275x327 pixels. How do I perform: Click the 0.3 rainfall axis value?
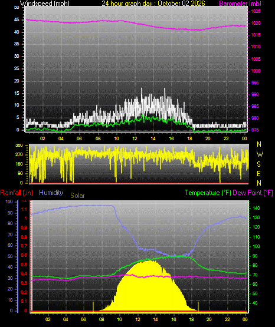(x=24, y=283)
